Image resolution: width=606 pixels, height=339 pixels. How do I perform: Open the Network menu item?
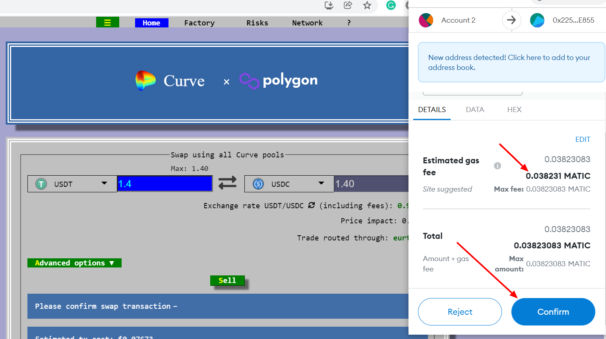307,22
